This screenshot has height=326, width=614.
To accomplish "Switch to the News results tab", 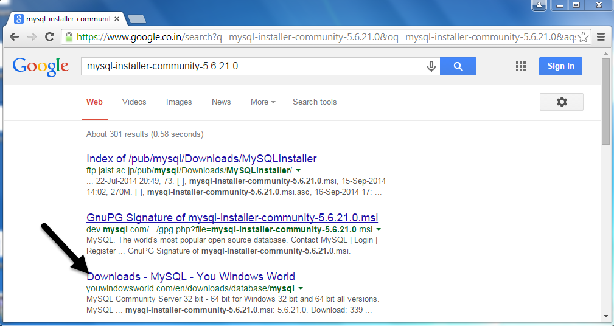I will 222,102.
